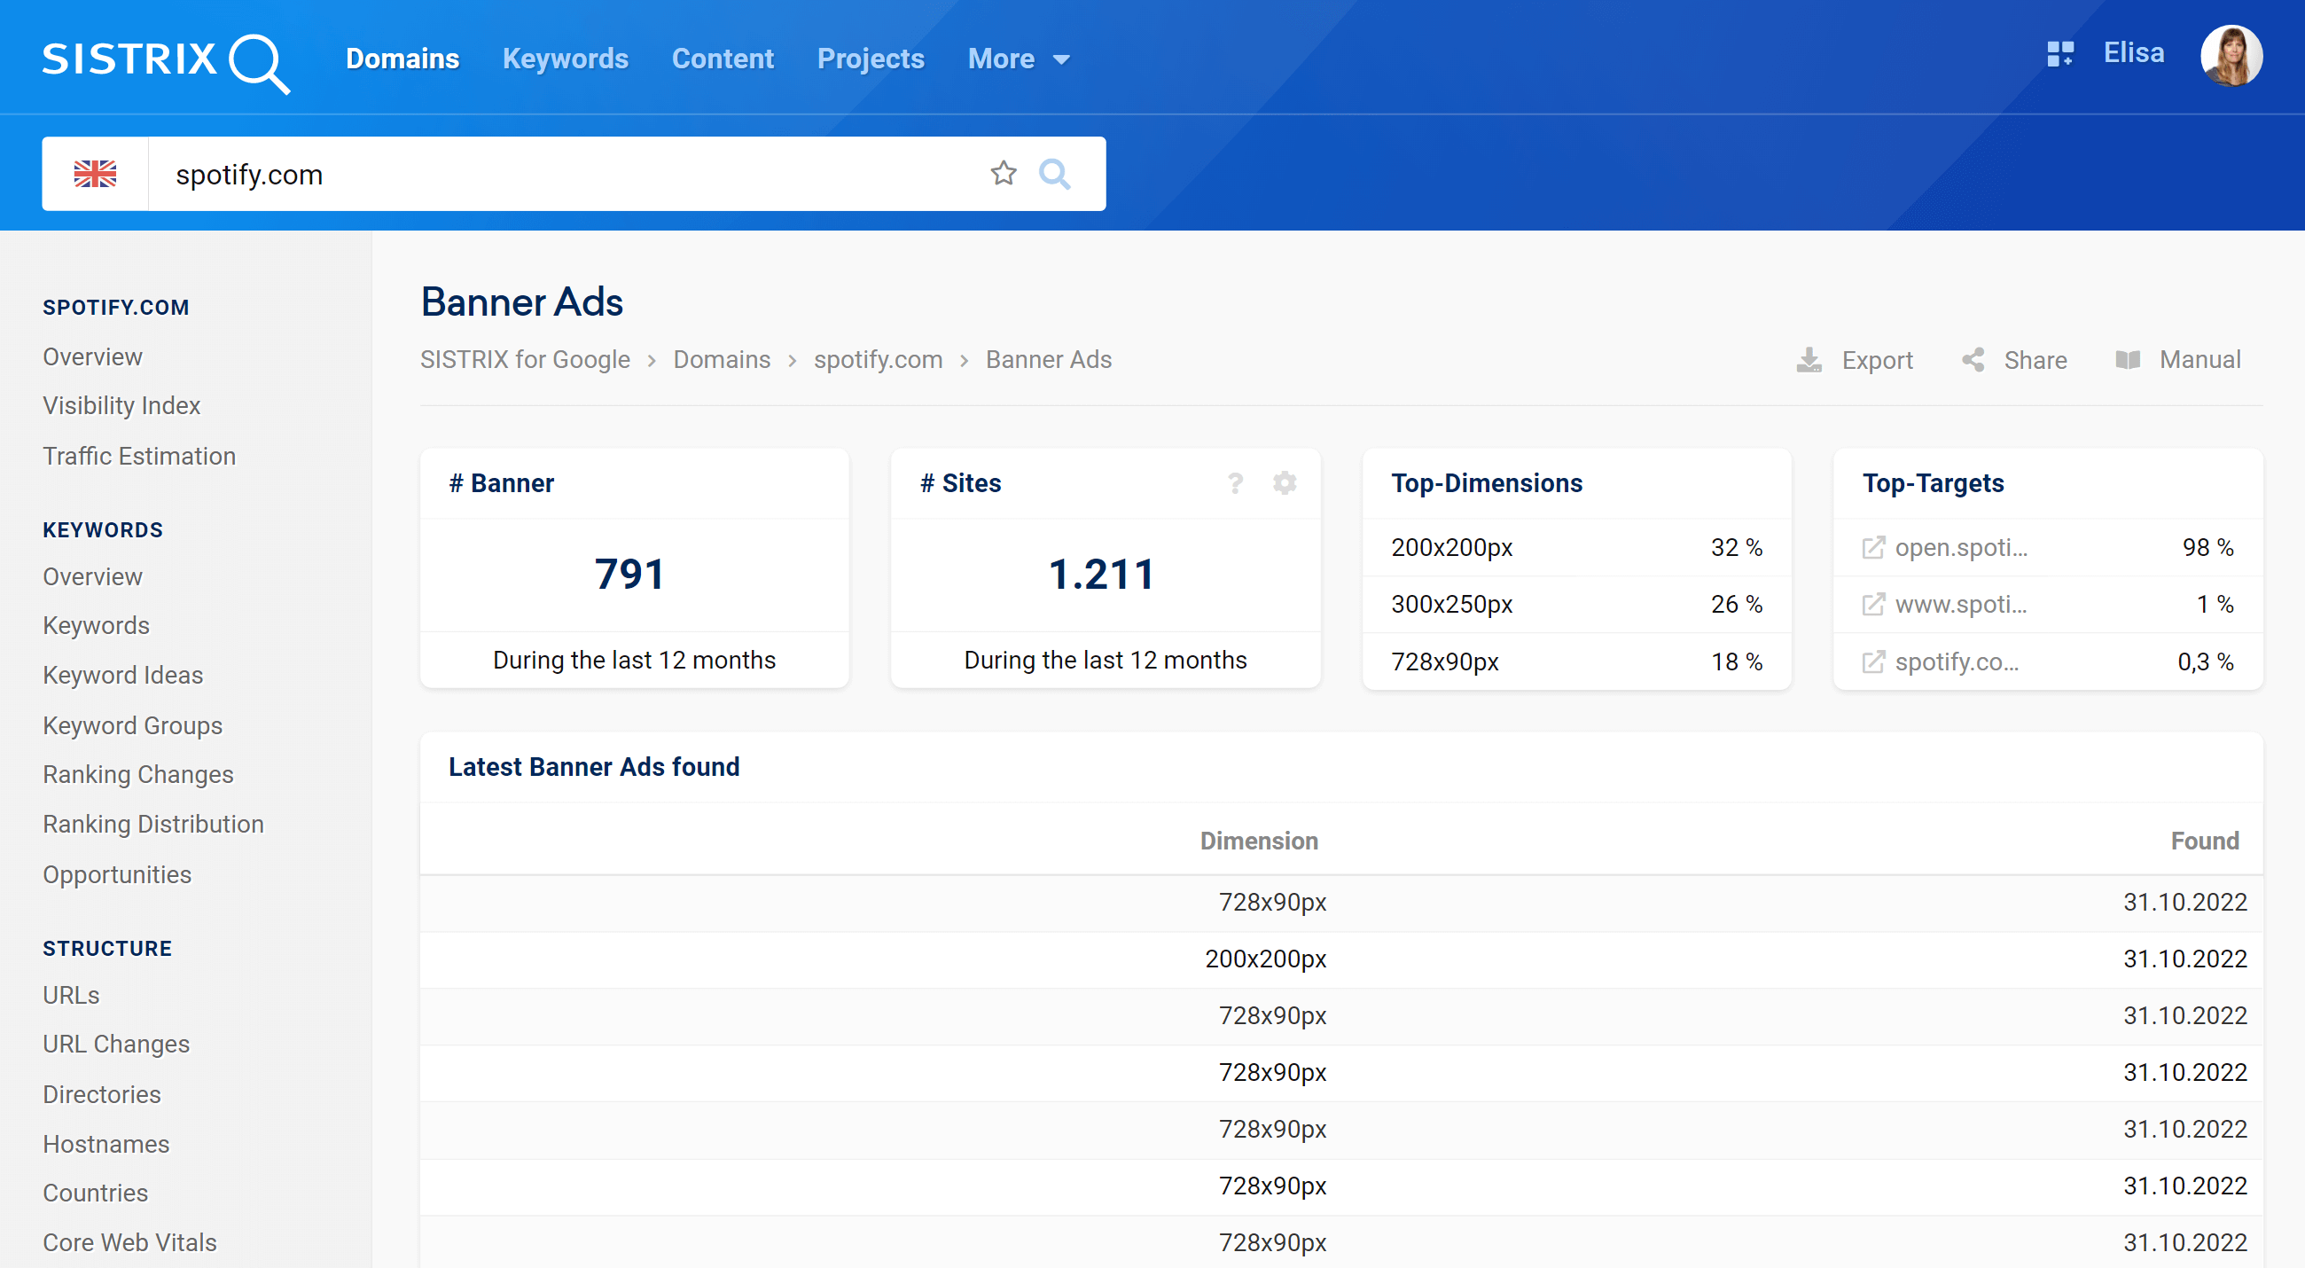Open the dashboard grid icon next to Elisa

(x=2059, y=54)
